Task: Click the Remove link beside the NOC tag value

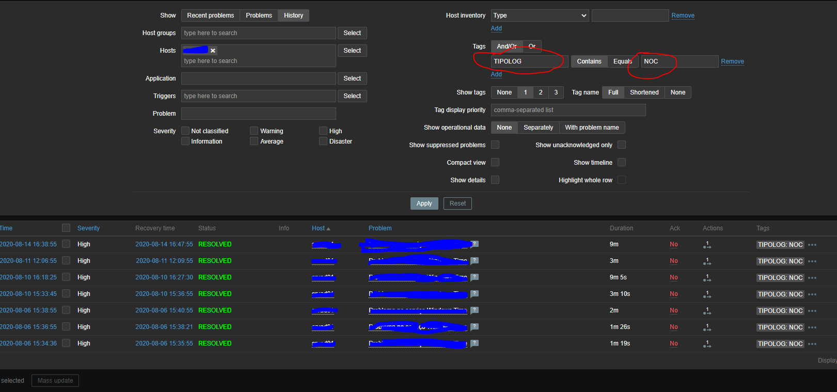Action: (x=732, y=61)
